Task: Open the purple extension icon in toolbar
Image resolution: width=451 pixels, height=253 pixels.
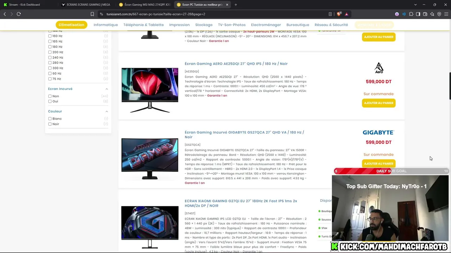Action: [x=397, y=14]
